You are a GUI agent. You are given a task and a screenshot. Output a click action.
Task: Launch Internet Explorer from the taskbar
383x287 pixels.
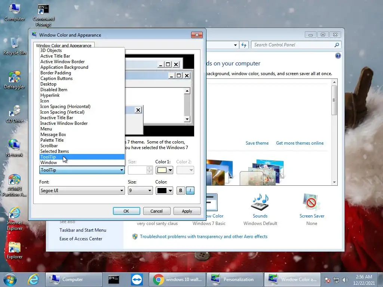coord(33,280)
